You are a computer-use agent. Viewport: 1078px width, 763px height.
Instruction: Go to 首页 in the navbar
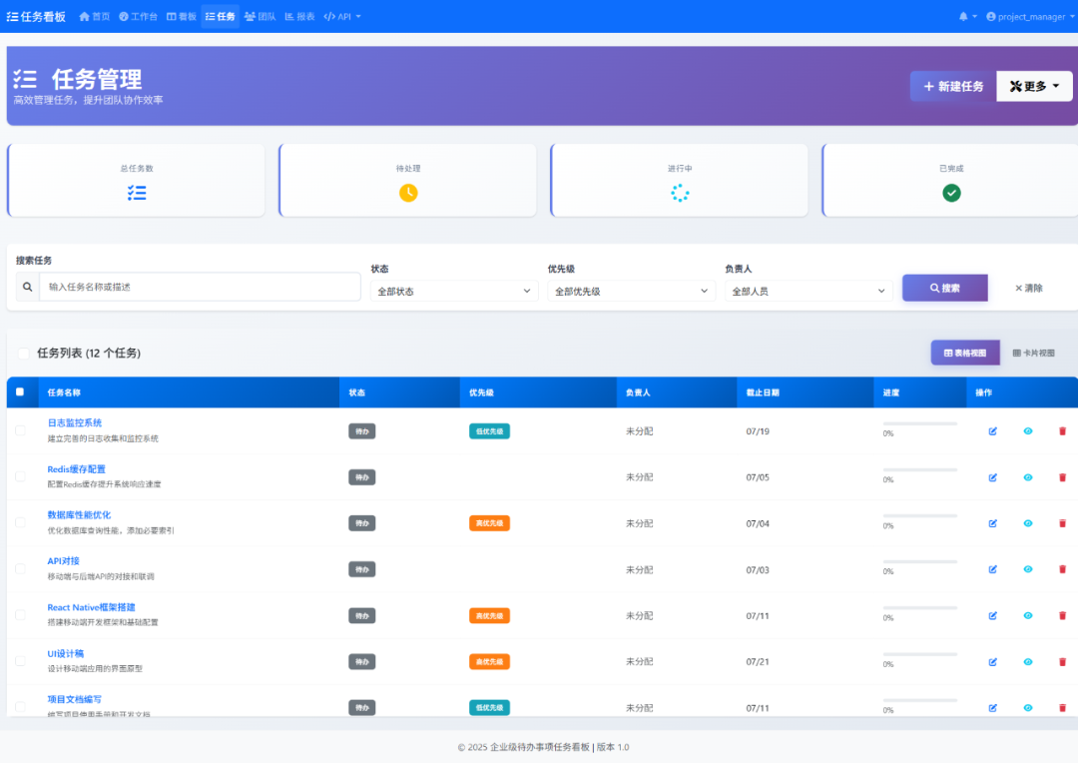click(x=94, y=17)
